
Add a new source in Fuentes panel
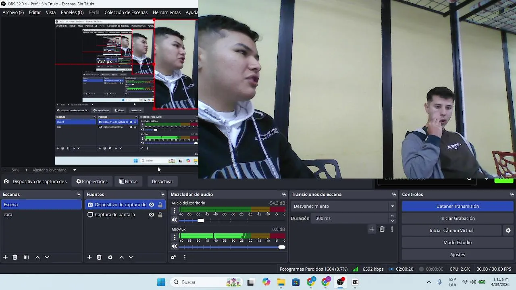coord(89,257)
